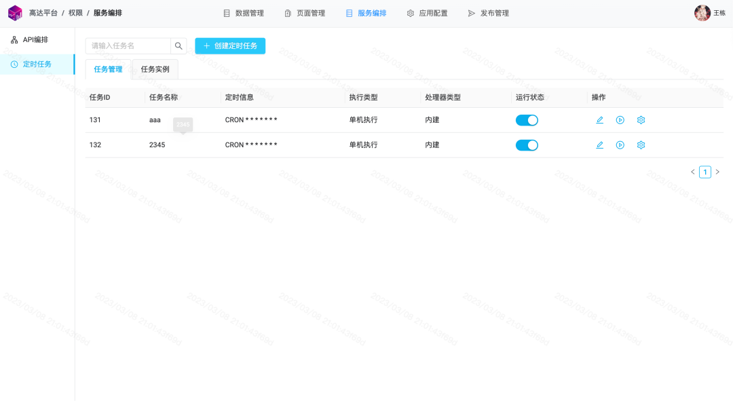Click the 创建定时任务 button

pos(230,46)
